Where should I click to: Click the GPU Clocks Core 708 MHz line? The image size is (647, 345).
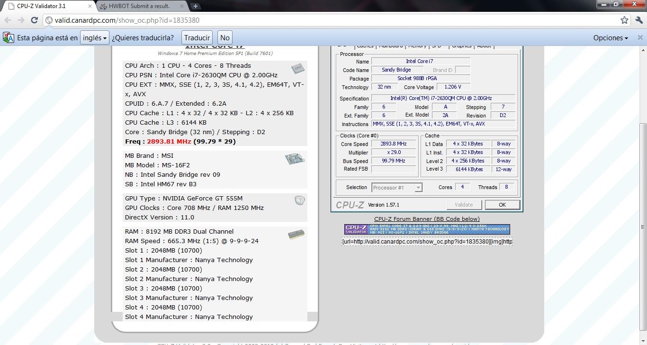pos(194,208)
